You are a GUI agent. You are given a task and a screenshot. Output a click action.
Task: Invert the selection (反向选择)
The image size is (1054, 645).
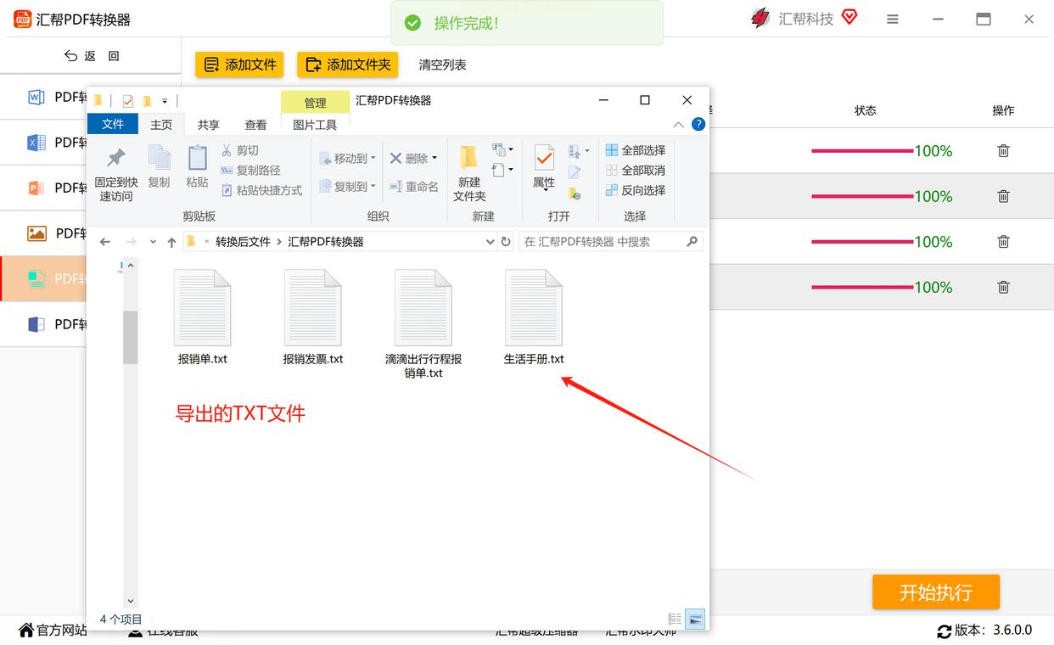636,191
